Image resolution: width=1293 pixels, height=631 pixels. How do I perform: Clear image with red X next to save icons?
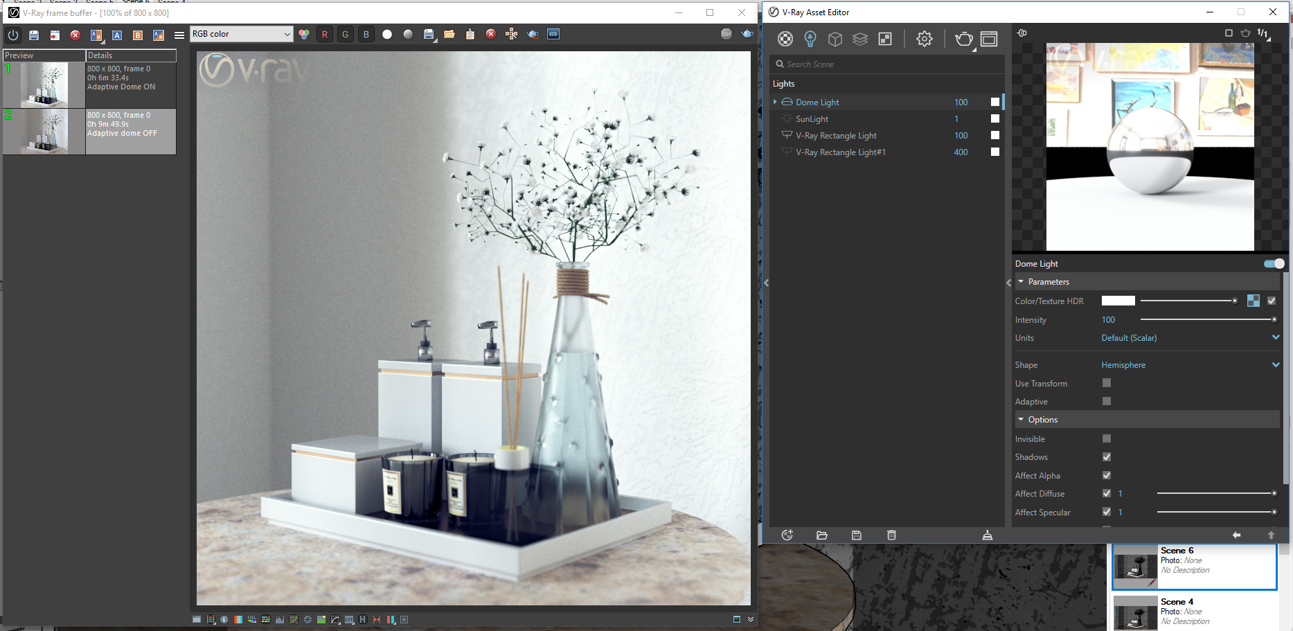(x=75, y=35)
